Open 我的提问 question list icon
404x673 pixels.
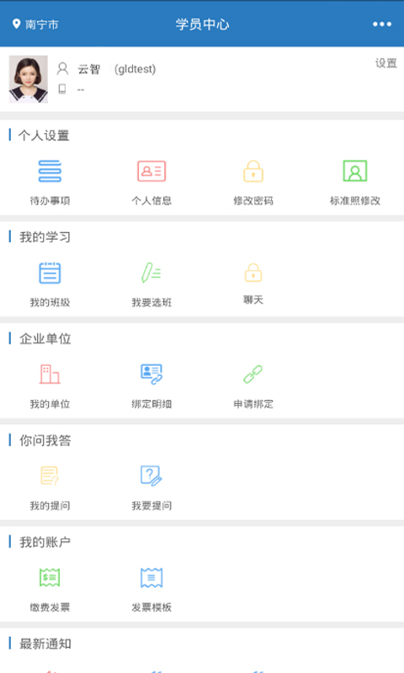50,476
